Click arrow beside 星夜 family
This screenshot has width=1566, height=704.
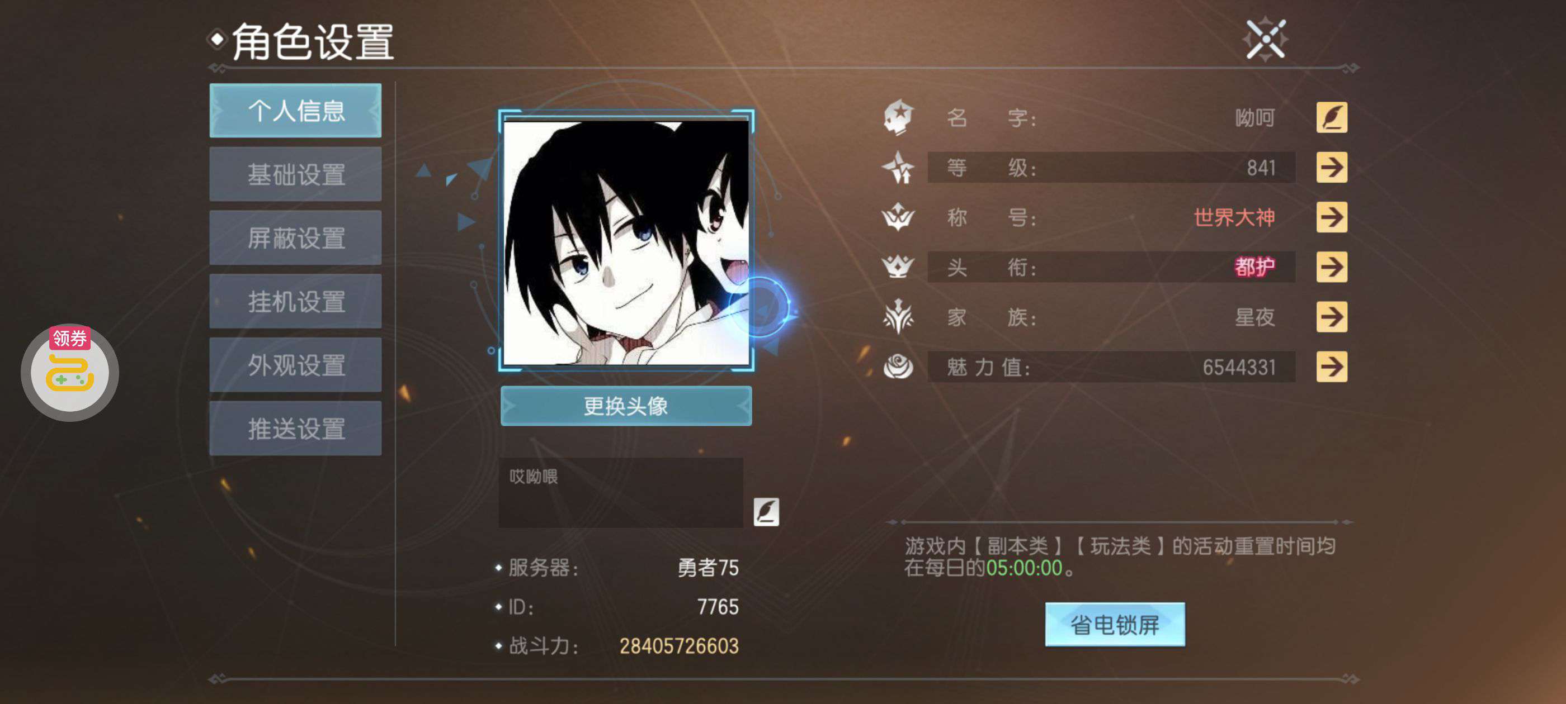coord(1331,316)
